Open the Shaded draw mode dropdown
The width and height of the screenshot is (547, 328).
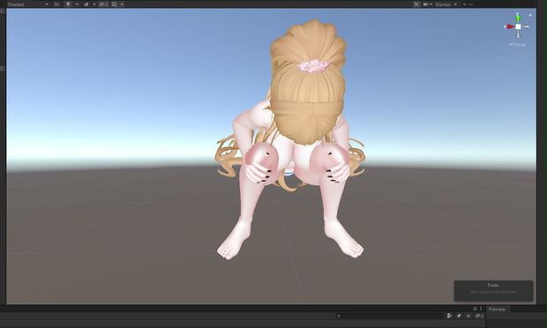tap(28, 4)
